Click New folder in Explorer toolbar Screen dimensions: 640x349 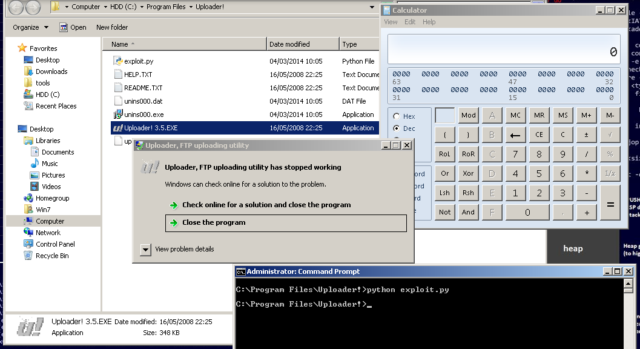tap(112, 27)
